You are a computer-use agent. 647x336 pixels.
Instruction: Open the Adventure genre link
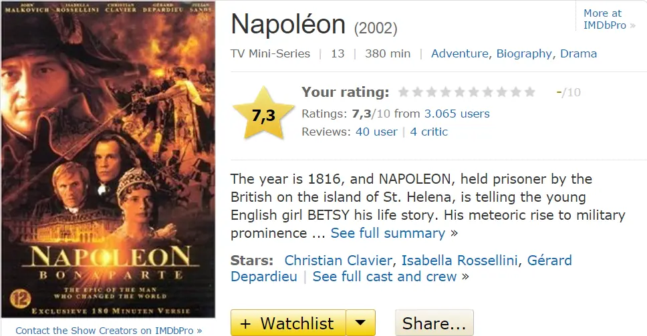click(x=461, y=53)
